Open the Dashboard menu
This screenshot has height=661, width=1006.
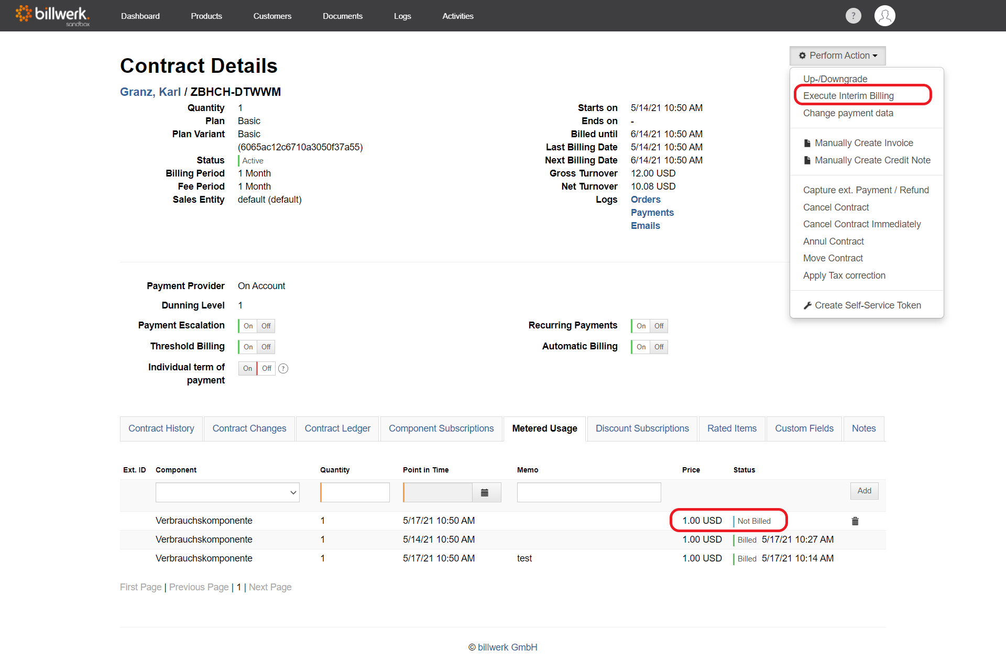click(140, 16)
